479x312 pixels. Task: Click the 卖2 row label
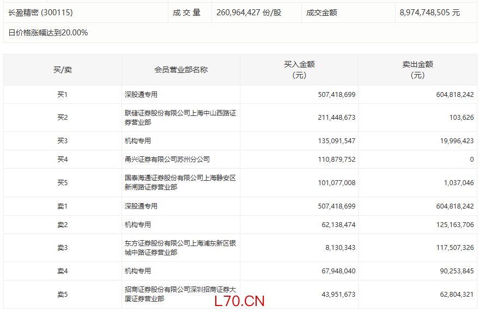coord(62,225)
